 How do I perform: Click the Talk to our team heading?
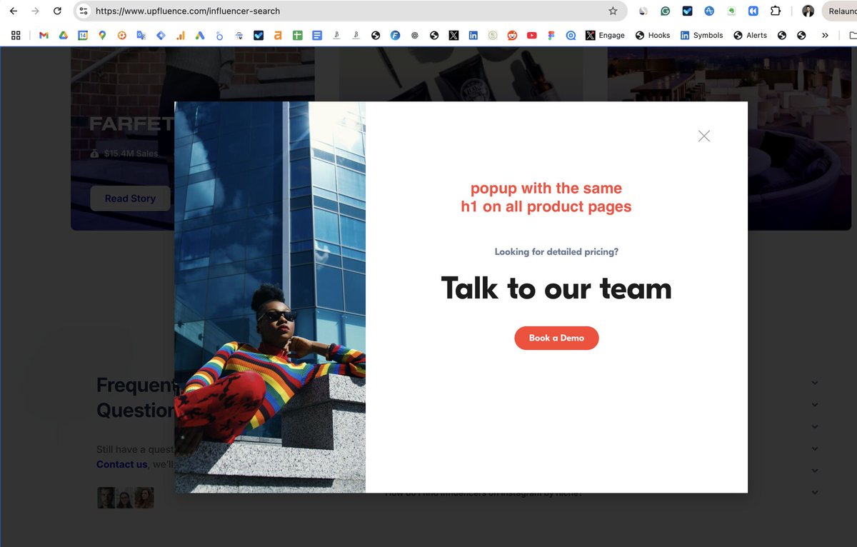pyautogui.click(x=556, y=288)
